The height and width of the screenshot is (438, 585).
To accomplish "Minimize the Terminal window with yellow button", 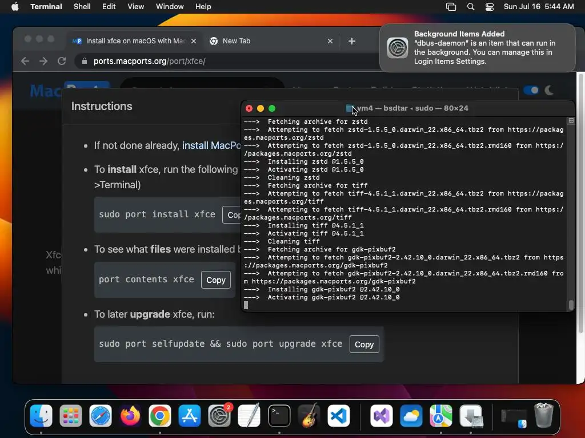I will pyautogui.click(x=261, y=108).
